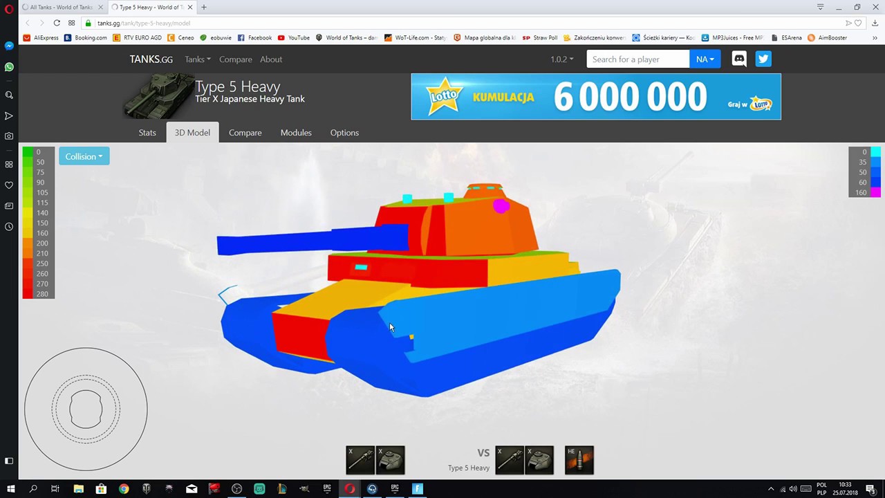885x498 pixels.
Task: Open File Explorer from the taskbar
Action: 79,489
